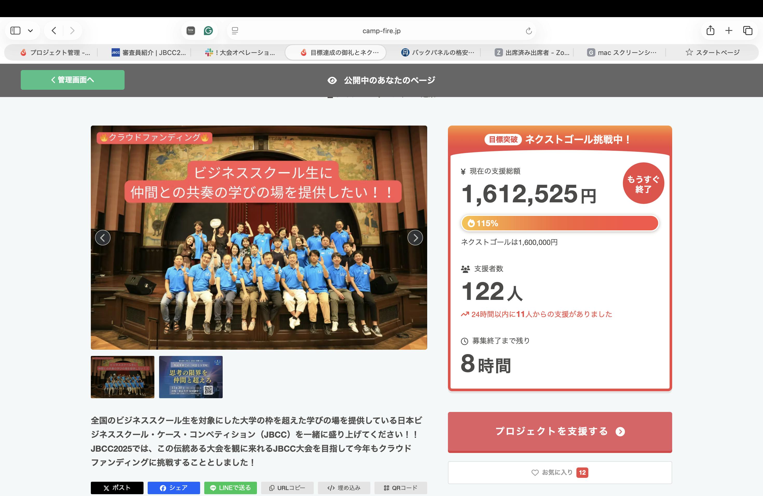Open the box tools extension icon
This screenshot has height=496, width=763.
[x=191, y=31]
